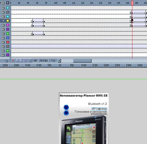Unlock the magenta-swatch layer padlock
The width and height of the screenshot is (147, 144).
(3, 25)
